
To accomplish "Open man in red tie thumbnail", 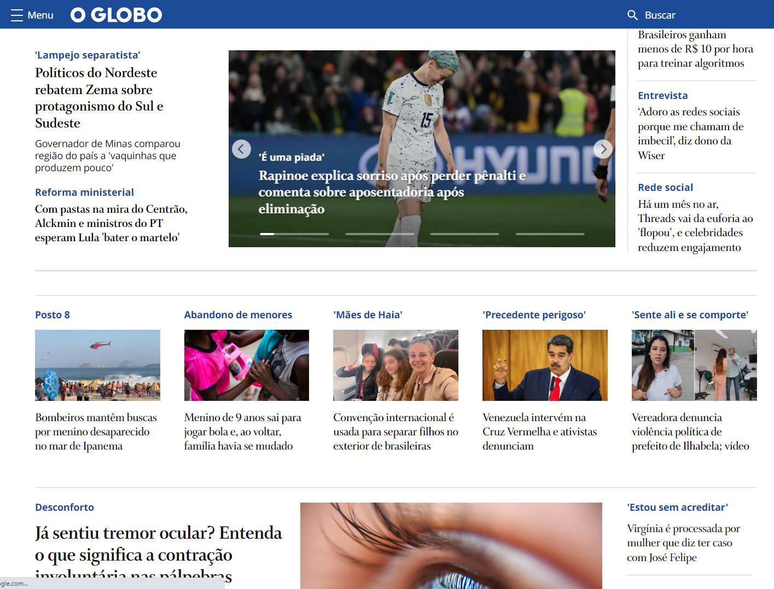I will [x=545, y=365].
